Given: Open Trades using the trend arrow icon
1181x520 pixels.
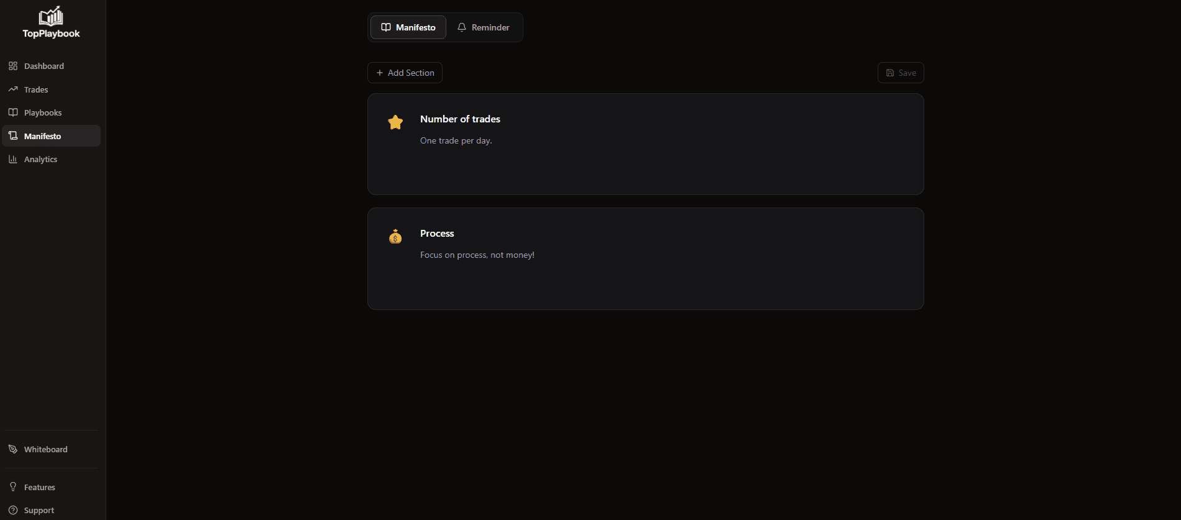Looking at the screenshot, I should (13, 89).
